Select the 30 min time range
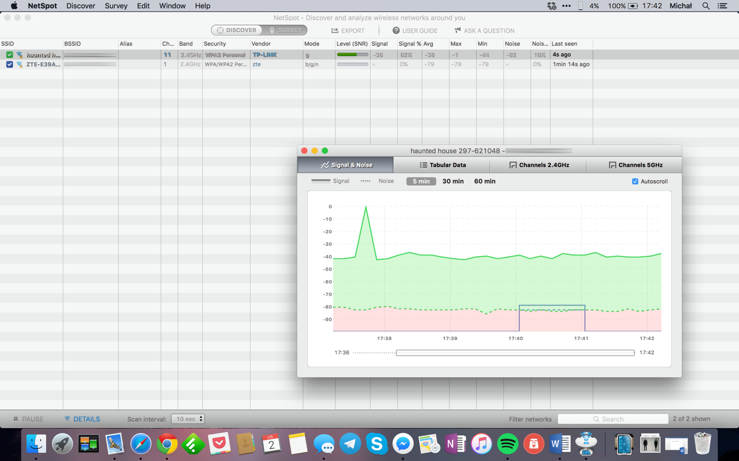 [453, 182]
